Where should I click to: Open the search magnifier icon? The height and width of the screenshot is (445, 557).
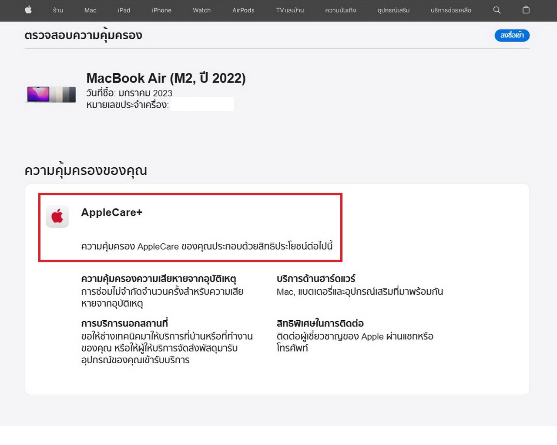click(497, 10)
